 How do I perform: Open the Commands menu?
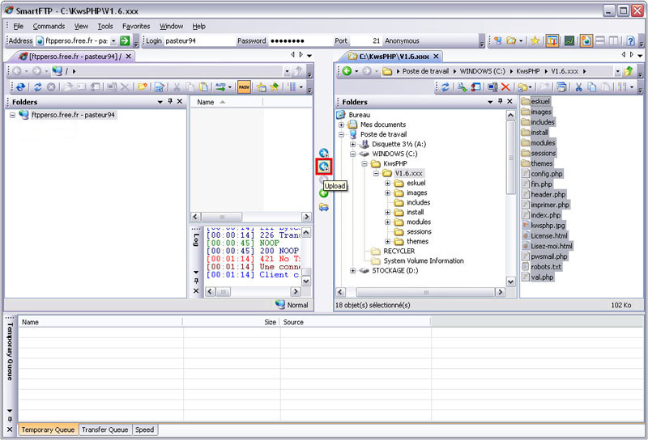point(49,27)
